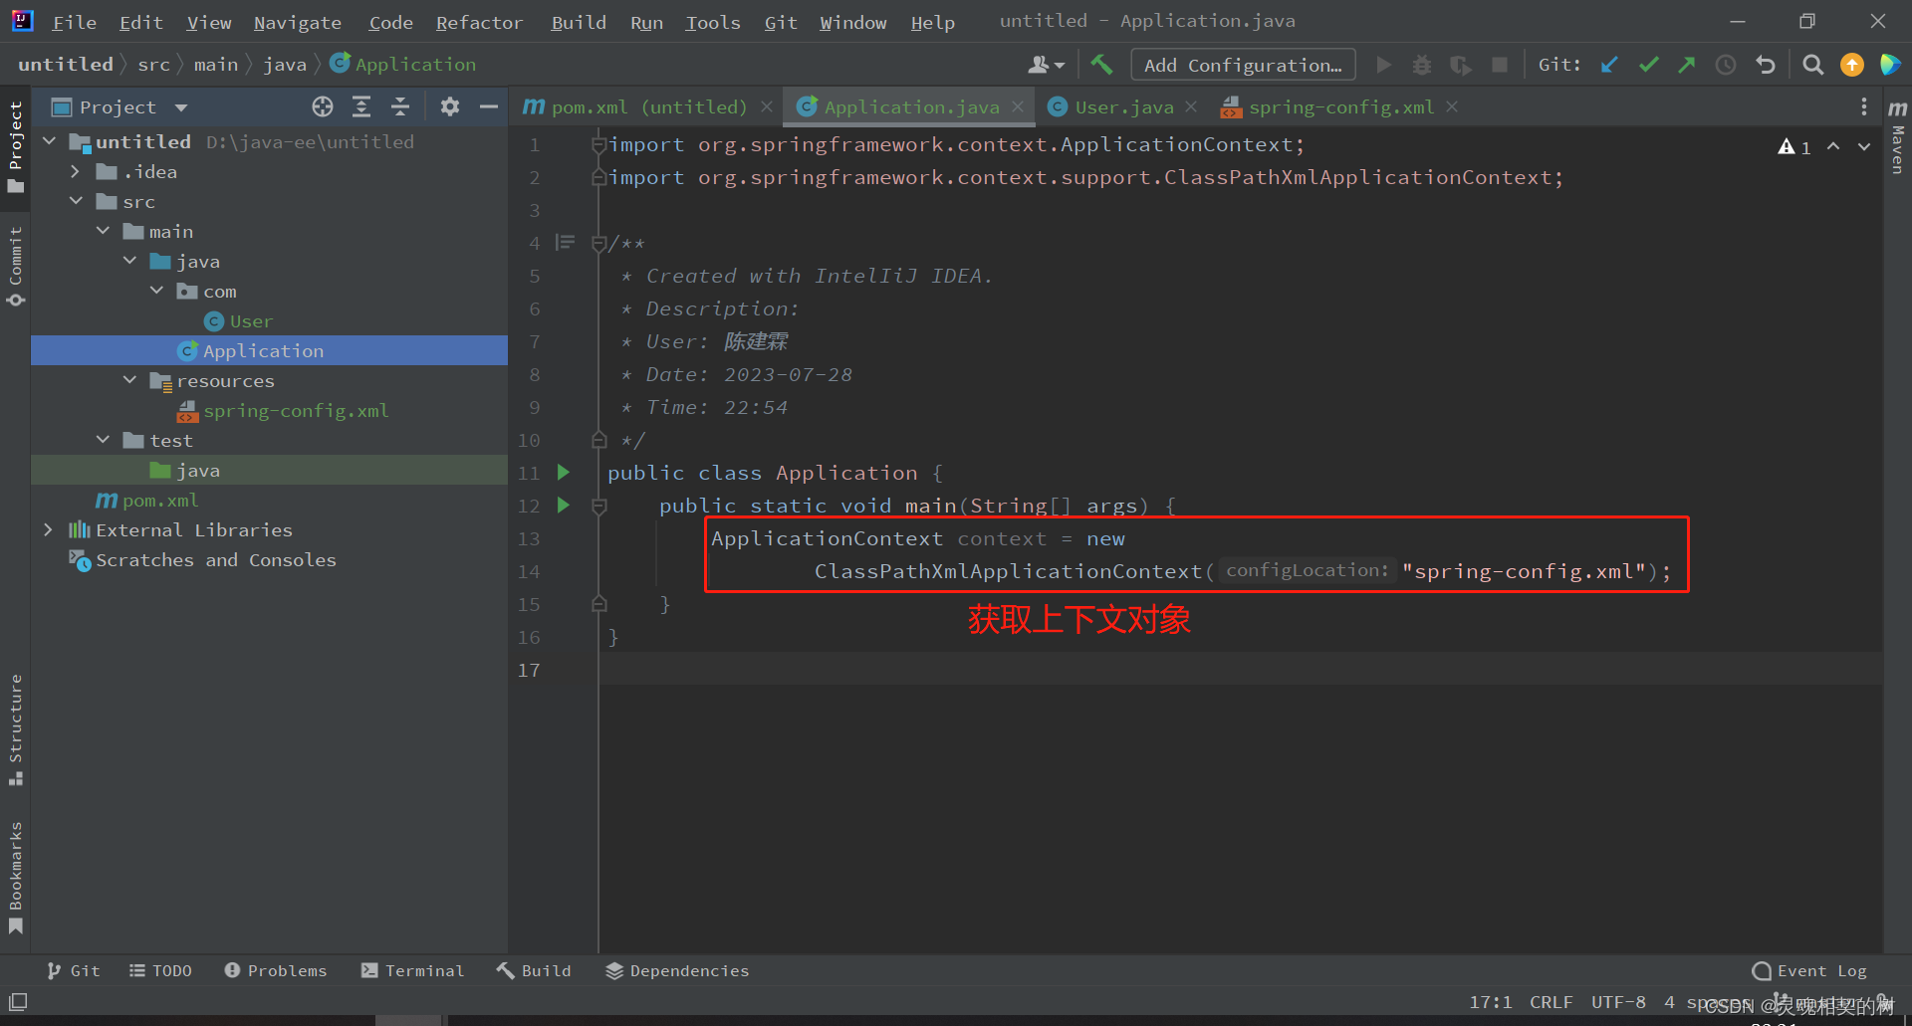This screenshot has width=1912, height=1026.
Task: Open the Event Log
Action: (1809, 970)
